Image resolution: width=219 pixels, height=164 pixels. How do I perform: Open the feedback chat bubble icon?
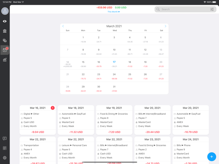[5, 139]
